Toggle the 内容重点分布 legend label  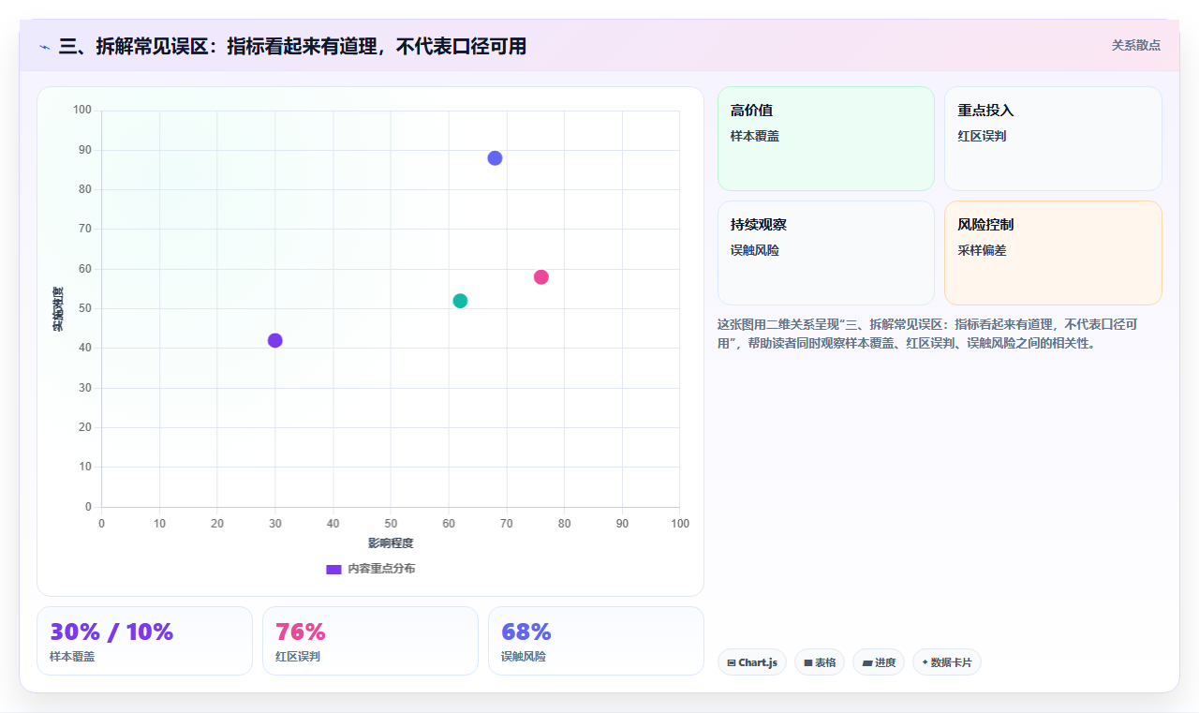click(381, 569)
